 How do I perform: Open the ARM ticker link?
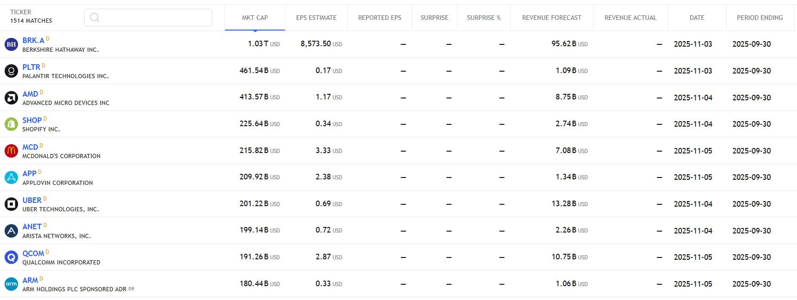coord(30,280)
